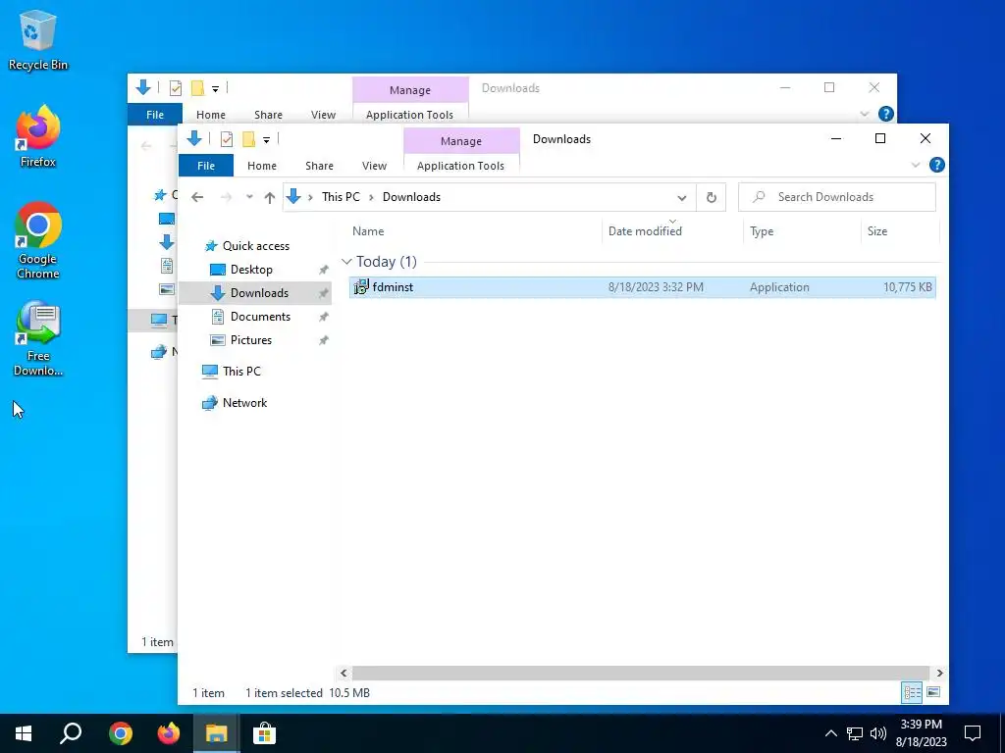Click the fdminst installer file icon

click(x=361, y=287)
